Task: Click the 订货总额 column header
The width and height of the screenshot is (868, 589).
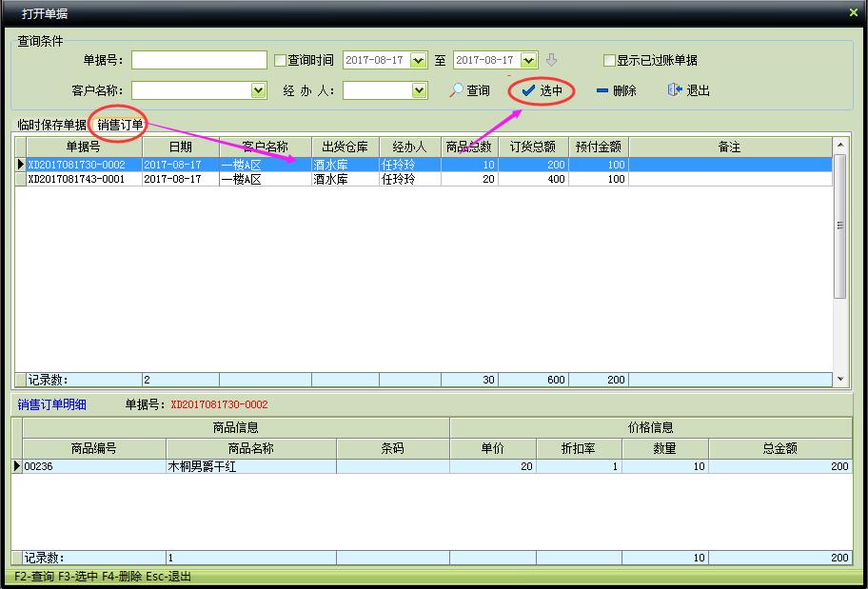Action: tap(533, 147)
